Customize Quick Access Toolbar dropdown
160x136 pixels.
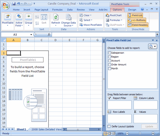[x=34, y=4]
